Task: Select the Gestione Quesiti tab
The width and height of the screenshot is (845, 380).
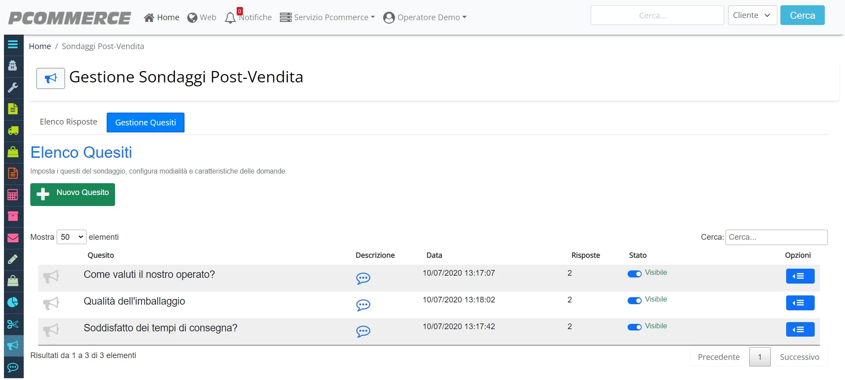Action: (145, 123)
